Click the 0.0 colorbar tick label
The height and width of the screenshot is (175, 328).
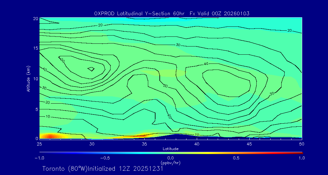click(170, 158)
